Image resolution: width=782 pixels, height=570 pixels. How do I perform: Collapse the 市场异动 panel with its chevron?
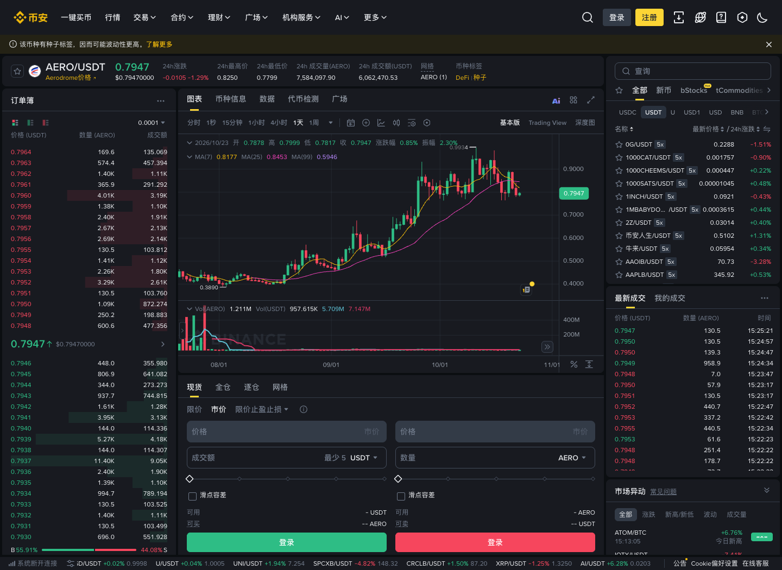pos(767,490)
